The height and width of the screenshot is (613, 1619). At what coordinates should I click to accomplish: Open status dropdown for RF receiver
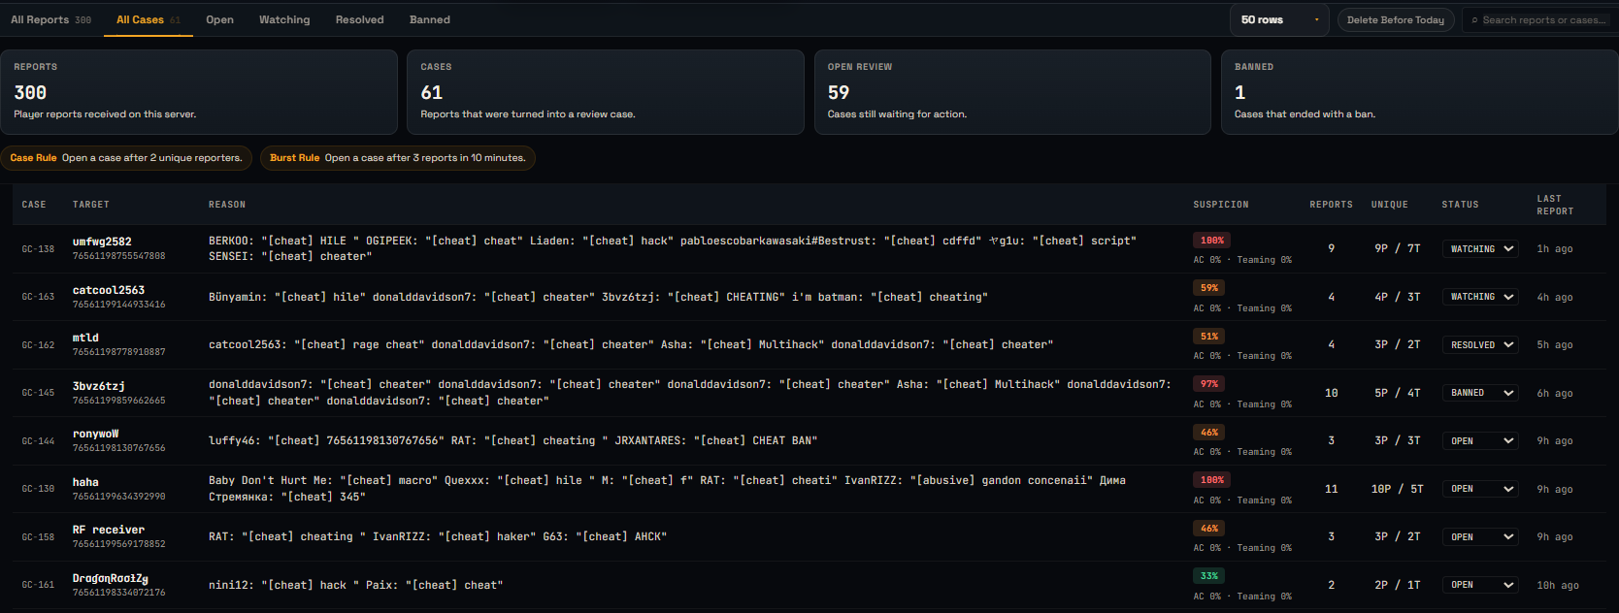[x=1480, y=537]
